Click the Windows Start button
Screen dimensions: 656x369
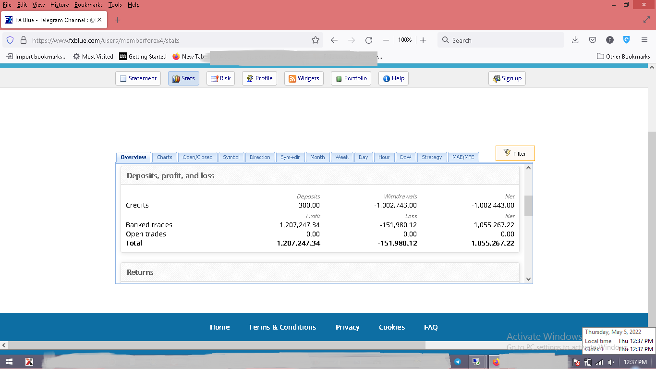[9, 362]
